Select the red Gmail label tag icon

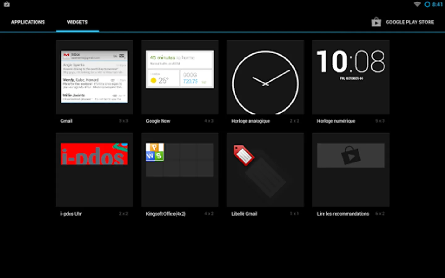pos(244,155)
